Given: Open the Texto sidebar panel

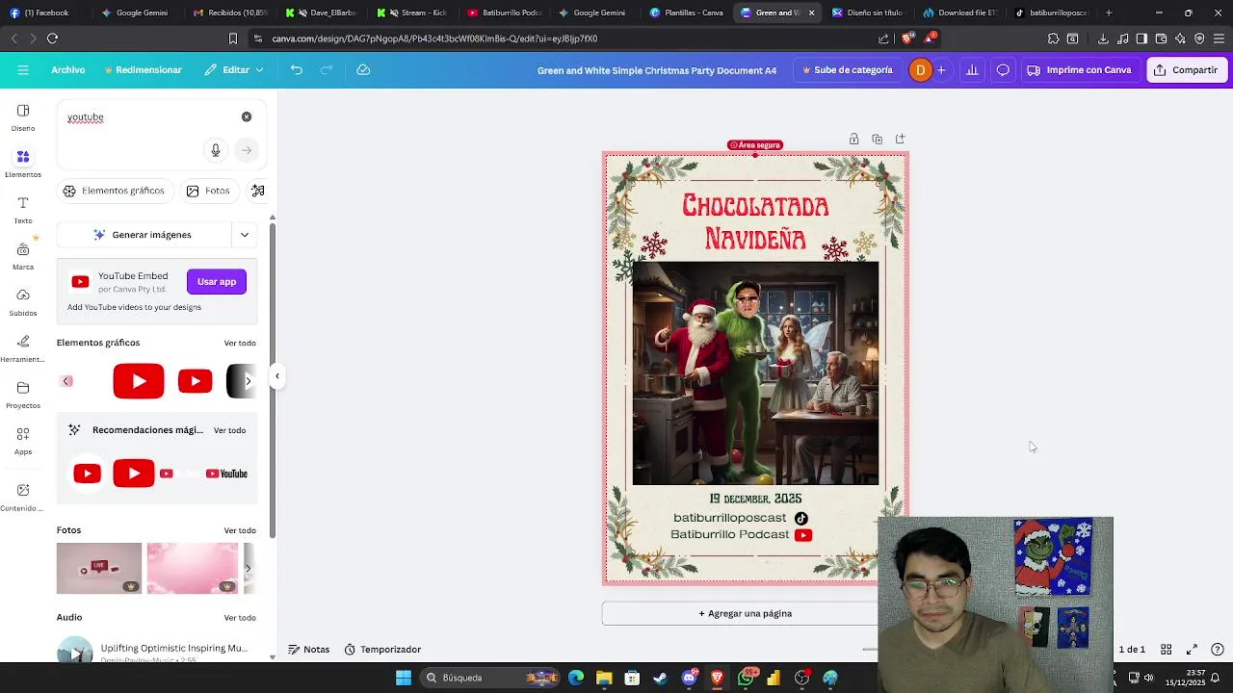Looking at the screenshot, I should click(x=23, y=210).
